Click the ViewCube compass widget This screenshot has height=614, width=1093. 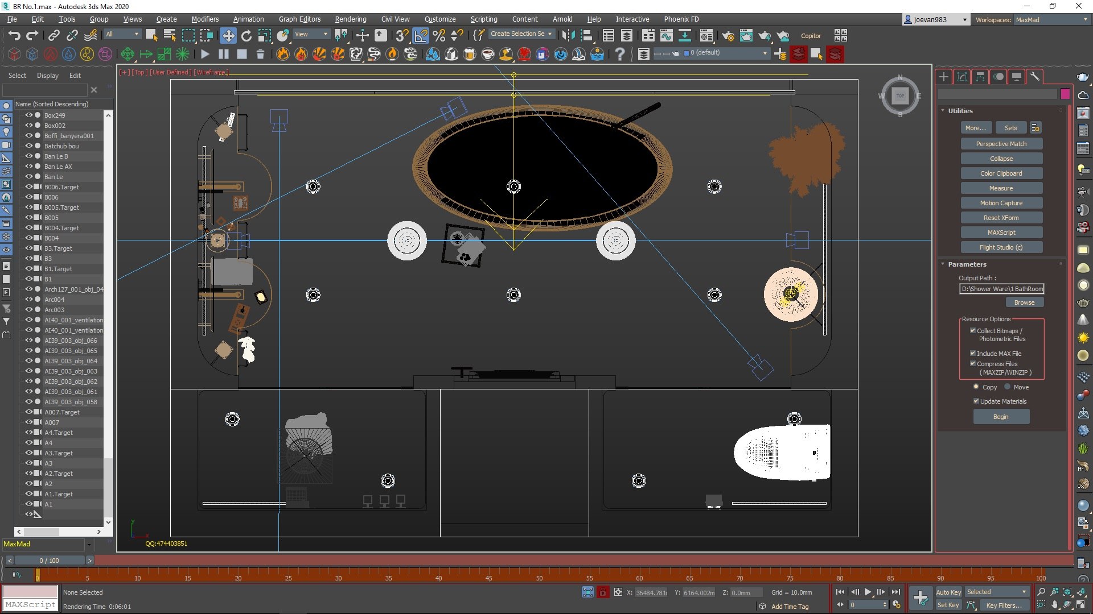900,96
